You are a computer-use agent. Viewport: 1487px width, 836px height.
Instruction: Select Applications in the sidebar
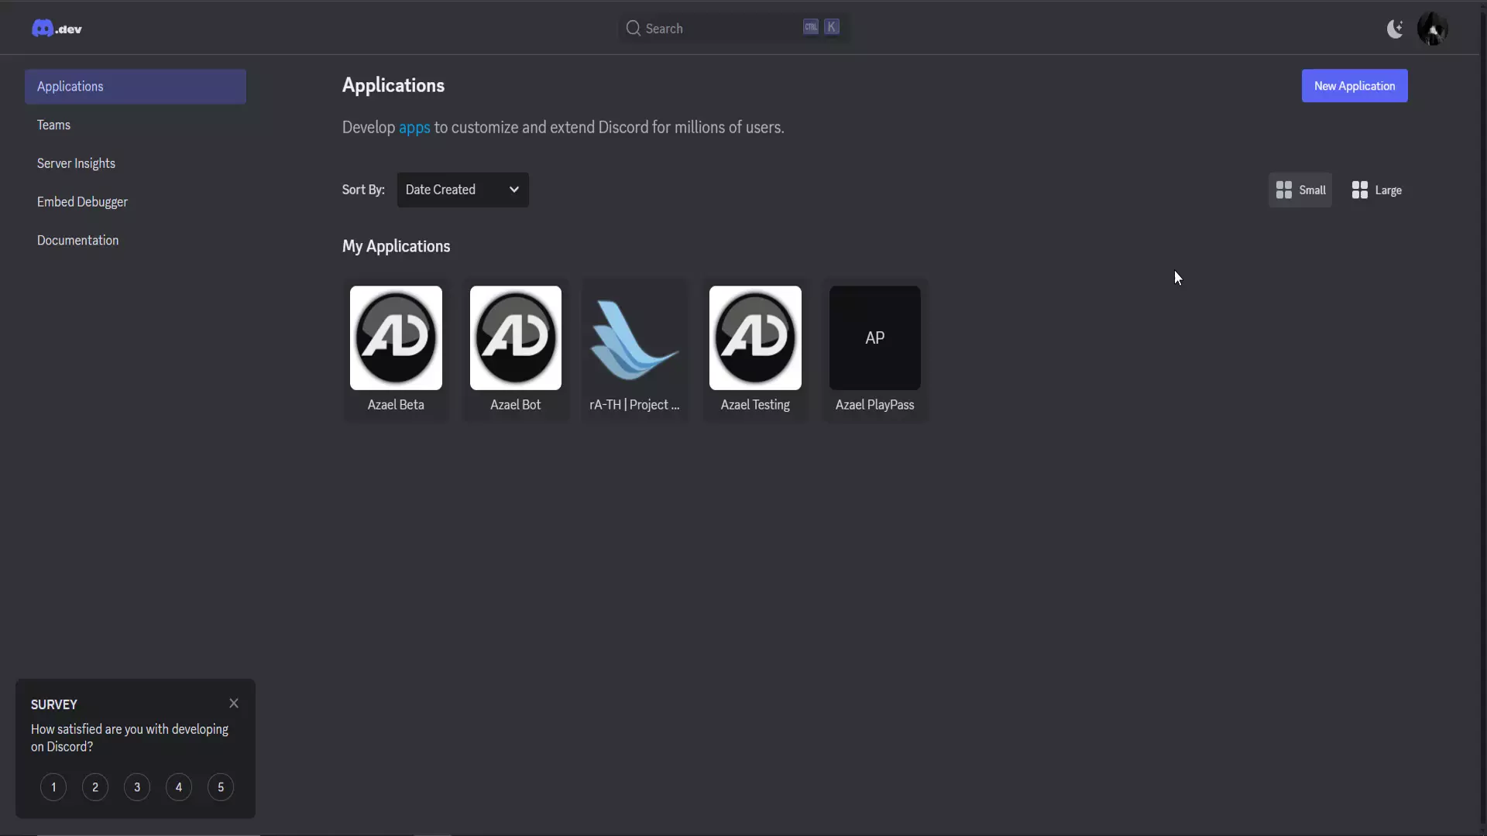click(136, 86)
